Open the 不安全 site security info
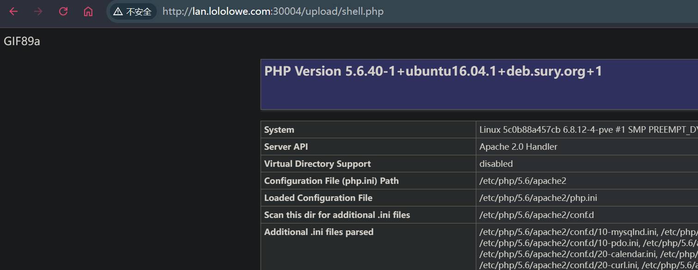 (133, 12)
